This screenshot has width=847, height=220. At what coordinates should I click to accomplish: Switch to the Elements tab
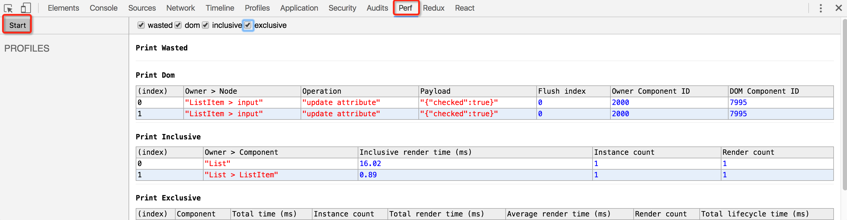pyautogui.click(x=63, y=8)
